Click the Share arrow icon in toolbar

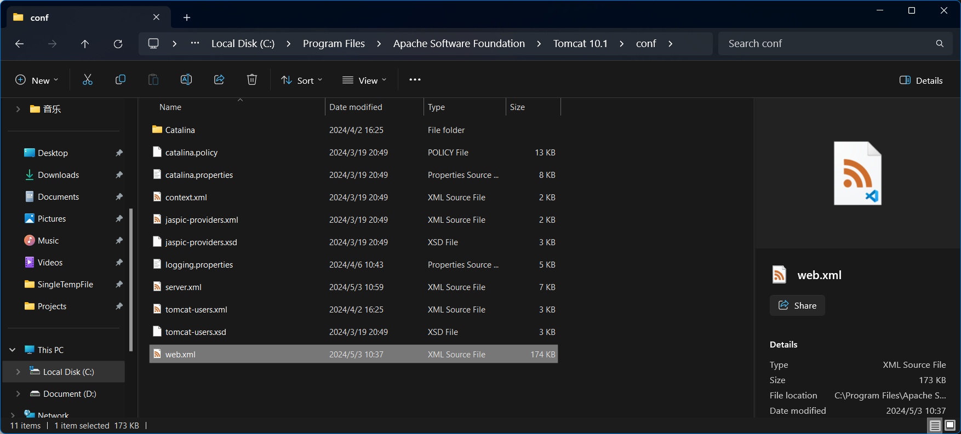(219, 80)
